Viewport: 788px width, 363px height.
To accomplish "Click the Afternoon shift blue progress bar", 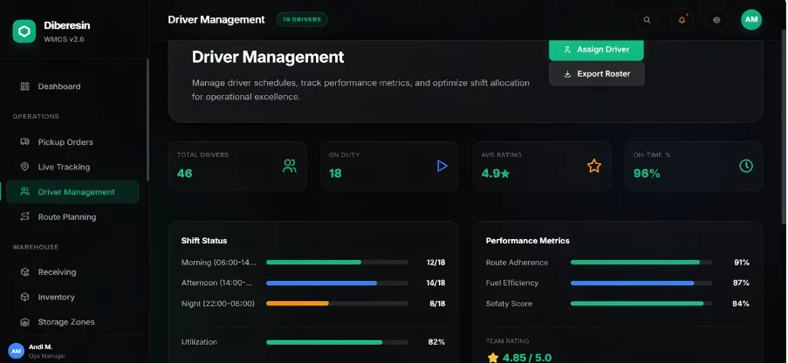I will [x=337, y=283].
